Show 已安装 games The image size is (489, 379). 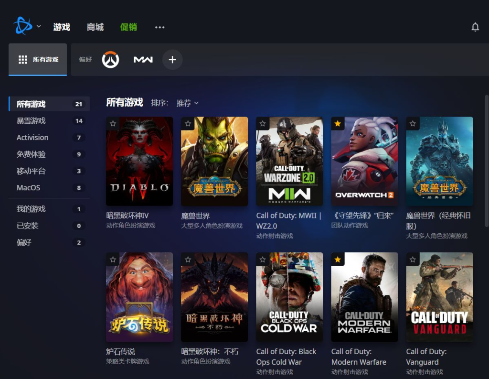click(x=49, y=226)
